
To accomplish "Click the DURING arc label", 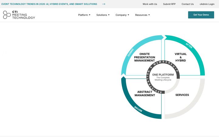I will (x=130, y=53).
